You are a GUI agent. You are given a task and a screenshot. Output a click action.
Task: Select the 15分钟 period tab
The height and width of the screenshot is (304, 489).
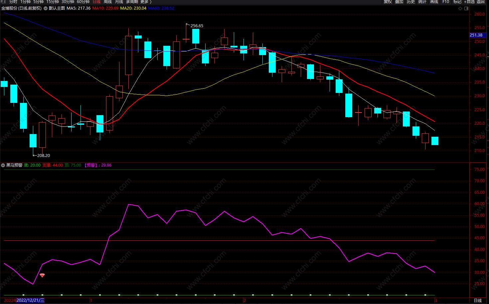(x=52, y=2)
